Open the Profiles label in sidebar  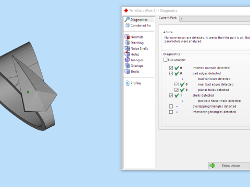[x=136, y=83]
